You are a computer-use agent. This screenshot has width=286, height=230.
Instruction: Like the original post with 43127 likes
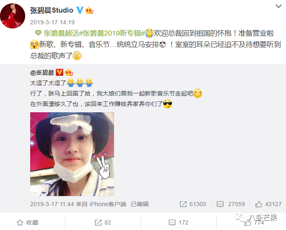[268, 204]
